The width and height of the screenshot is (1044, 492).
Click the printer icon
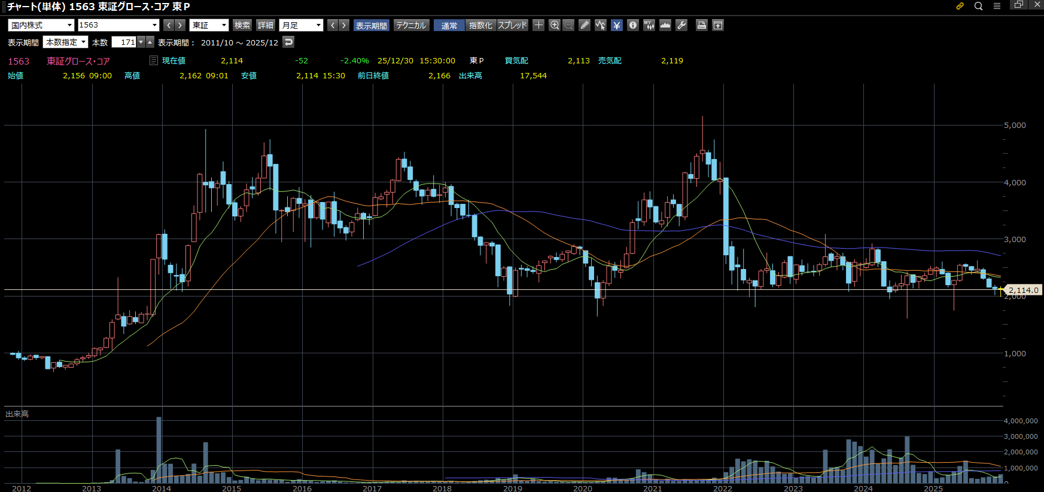point(702,25)
